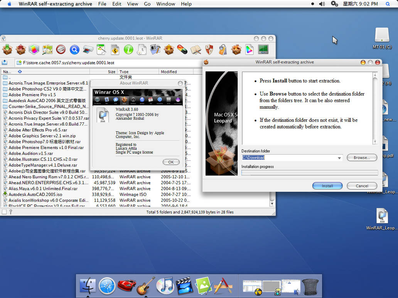The width and height of the screenshot is (398, 298).
Task: Open the Trash in the dock
Action: pos(310,286)
